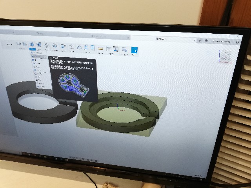Click the three-dot options on 2D Pocket

click(x=45, y=57)
